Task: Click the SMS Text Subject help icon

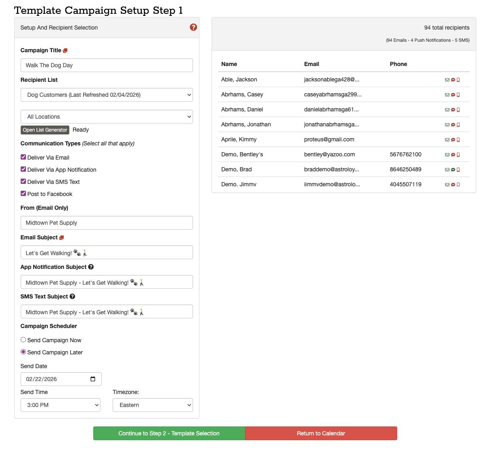Action: pyautogui.click(x=72, y=296)
